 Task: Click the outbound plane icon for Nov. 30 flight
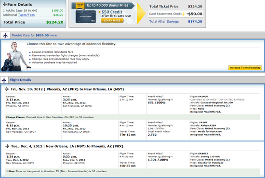[x=7, y=89]
